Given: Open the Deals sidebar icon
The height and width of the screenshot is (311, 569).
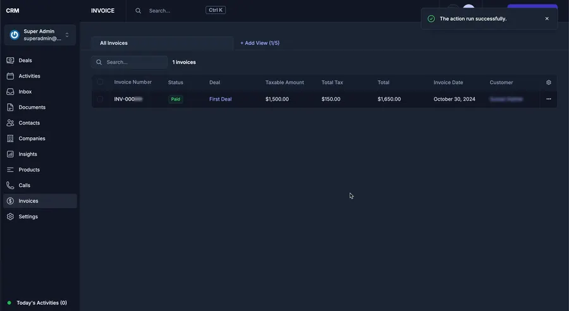Looking at the screenshot, I should [x=10, y=60].
